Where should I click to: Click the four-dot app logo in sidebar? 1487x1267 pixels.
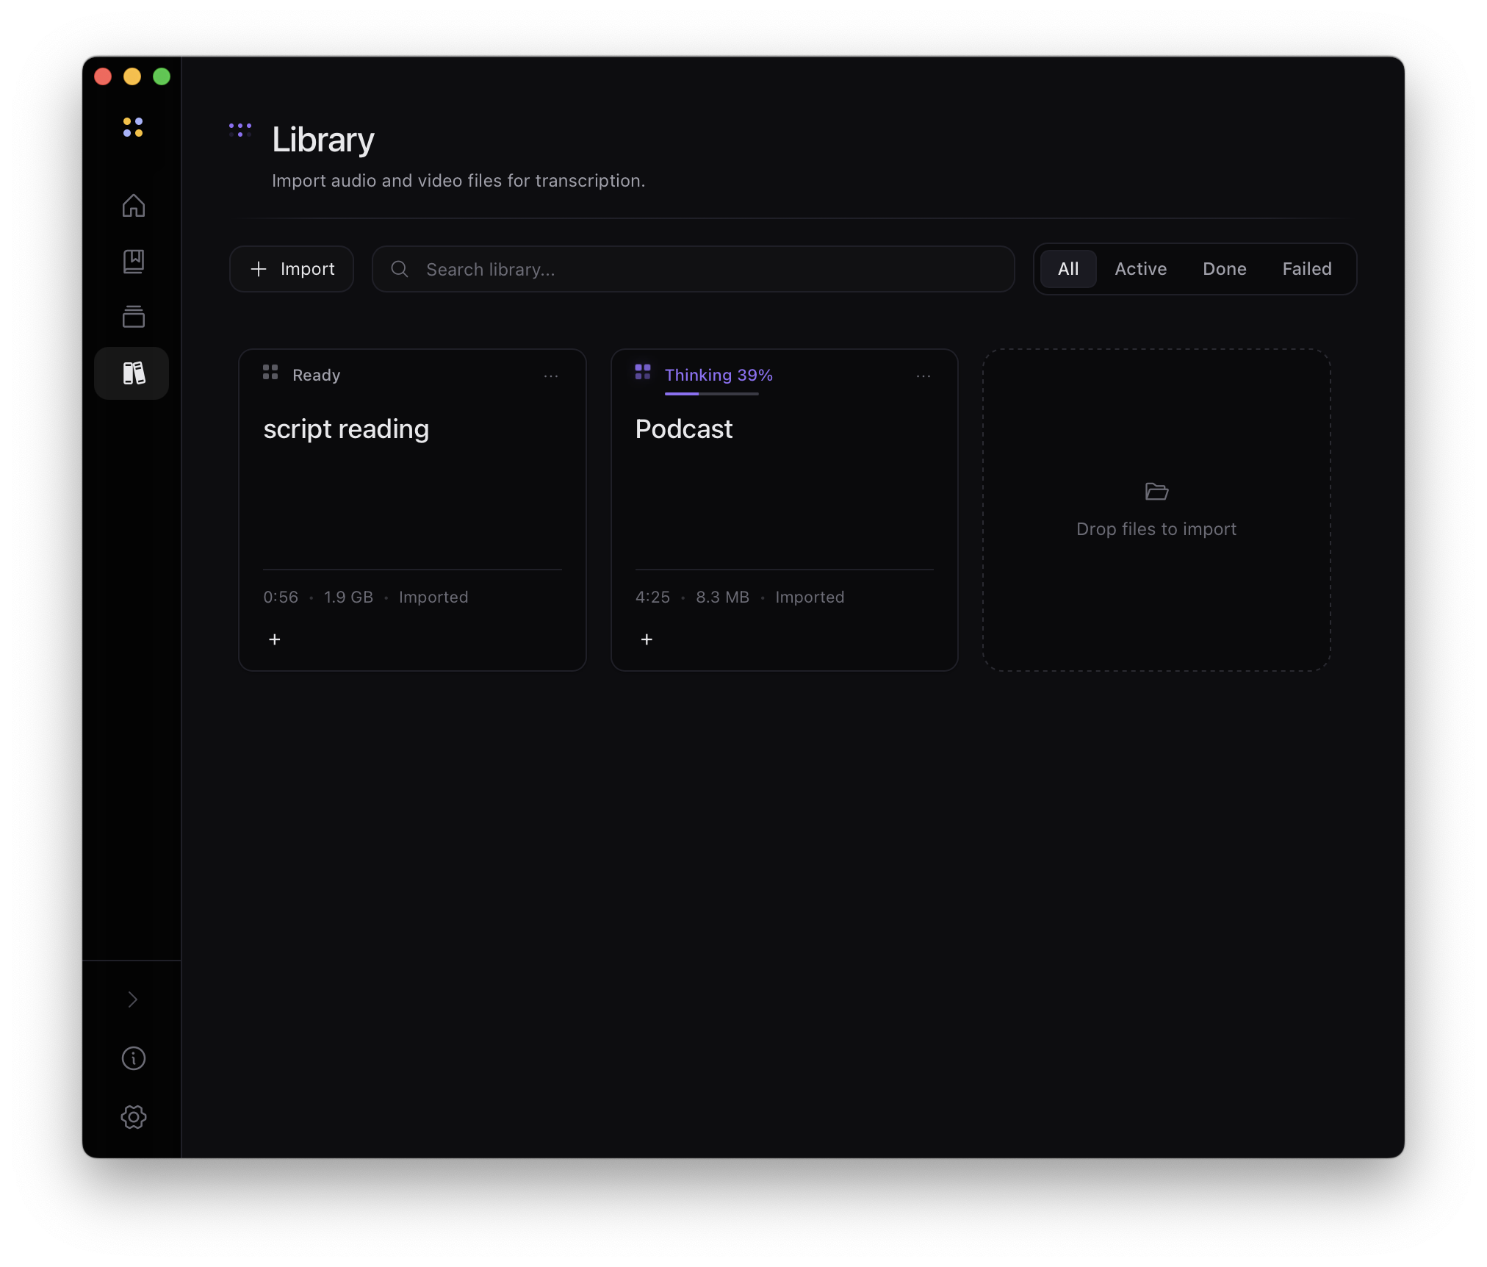[133, 127]
